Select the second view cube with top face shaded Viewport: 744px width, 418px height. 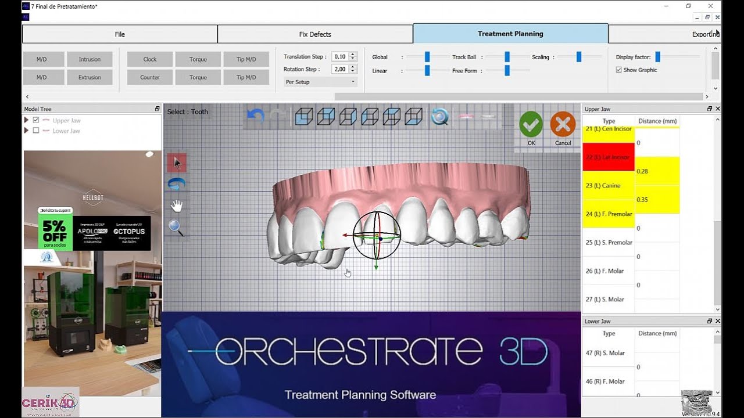pyautogui.click(x=325, y=117)
